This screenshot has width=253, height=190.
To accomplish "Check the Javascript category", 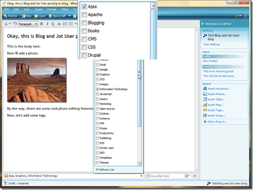I will [97, 94].
